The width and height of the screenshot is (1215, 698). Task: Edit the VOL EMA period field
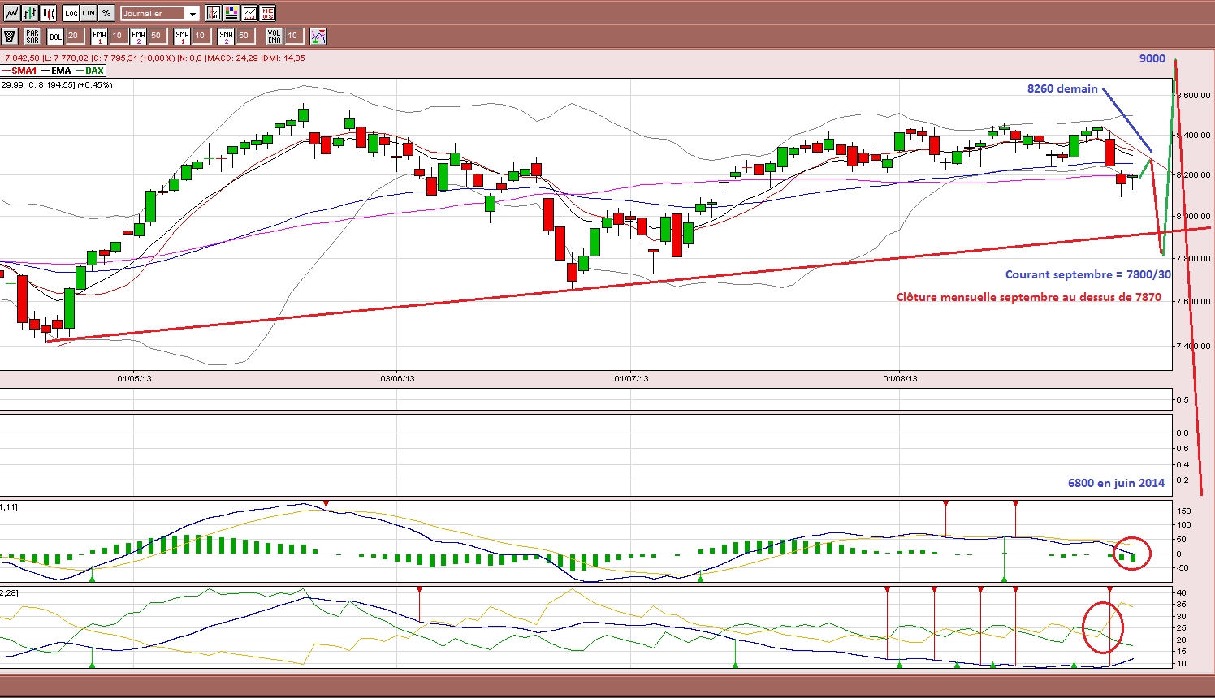tap(294, 36)
